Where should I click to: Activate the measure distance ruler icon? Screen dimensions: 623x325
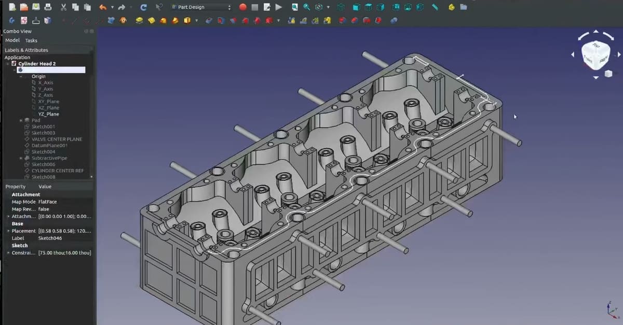click(x=435, y=7)
